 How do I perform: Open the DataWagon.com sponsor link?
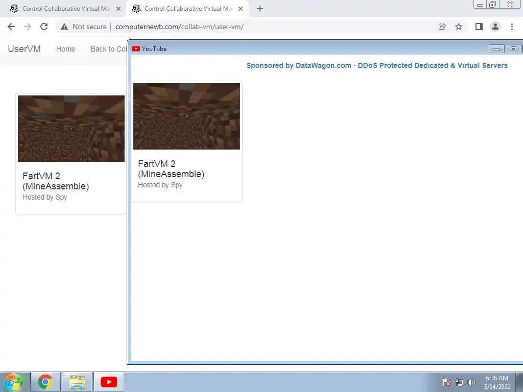click(377, 65)
